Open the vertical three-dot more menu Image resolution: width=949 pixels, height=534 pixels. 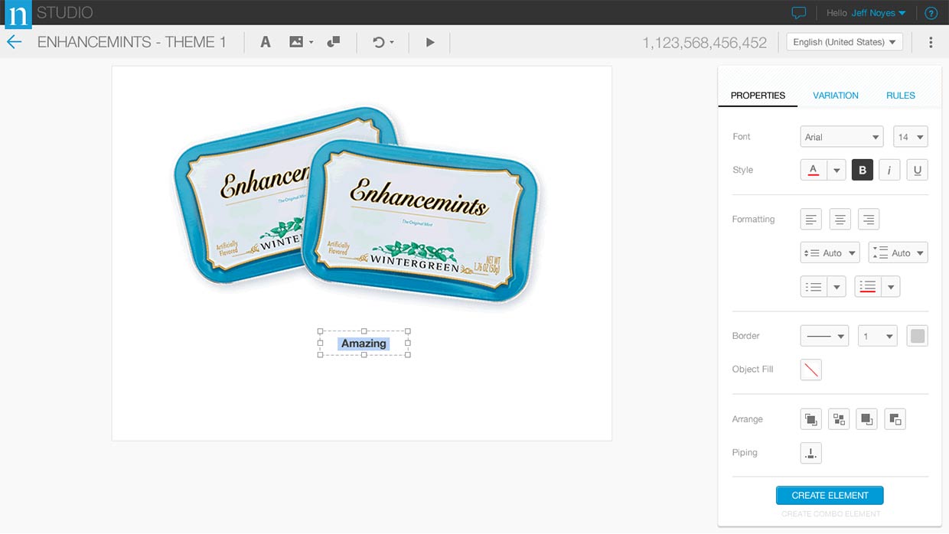(x=931, y=42)
